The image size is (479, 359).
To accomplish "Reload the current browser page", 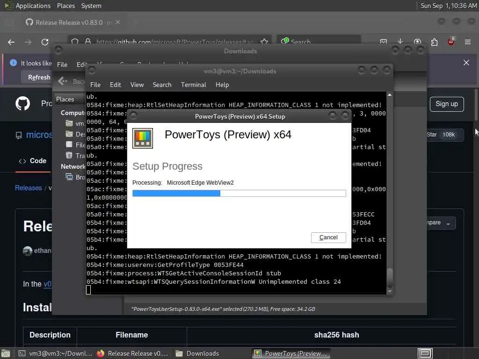I will pos(45,42).
